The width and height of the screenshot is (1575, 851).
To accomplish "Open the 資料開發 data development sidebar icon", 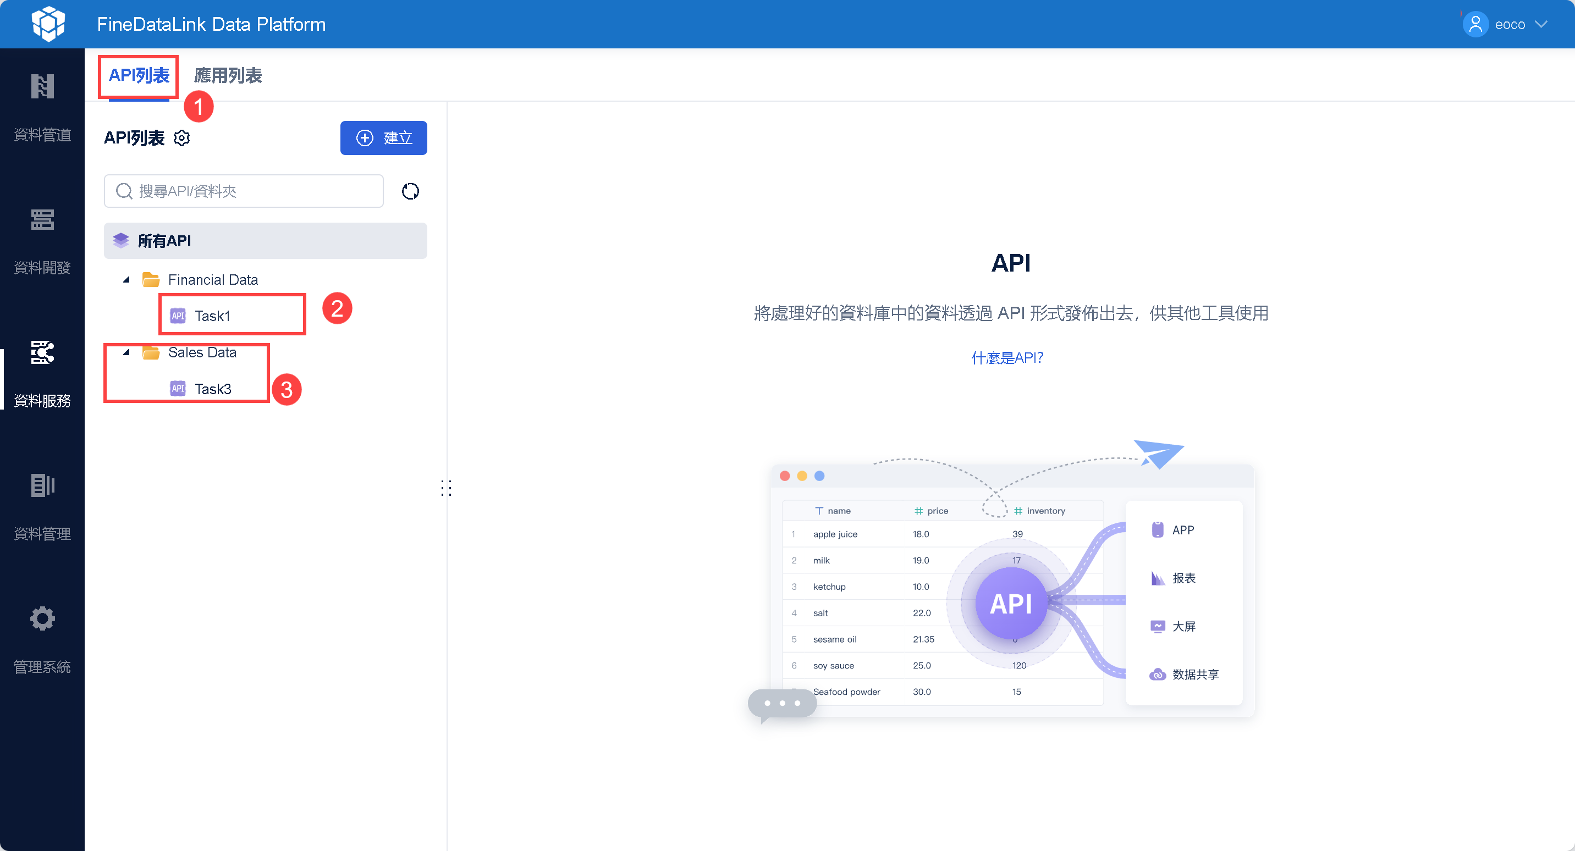I will tap(42, 219).
